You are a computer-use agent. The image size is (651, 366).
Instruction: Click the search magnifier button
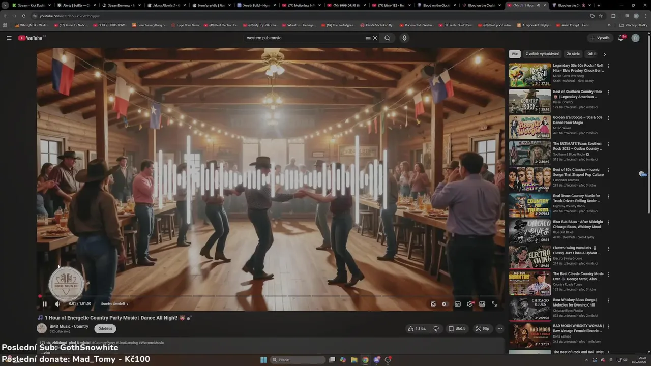click(387, 38)
